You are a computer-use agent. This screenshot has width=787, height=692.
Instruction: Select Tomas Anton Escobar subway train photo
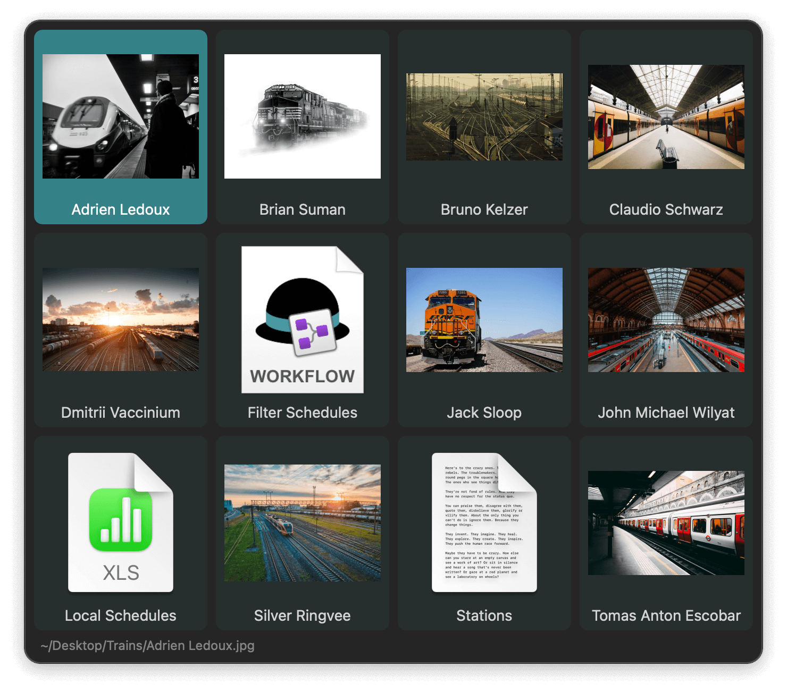[666, 522]
